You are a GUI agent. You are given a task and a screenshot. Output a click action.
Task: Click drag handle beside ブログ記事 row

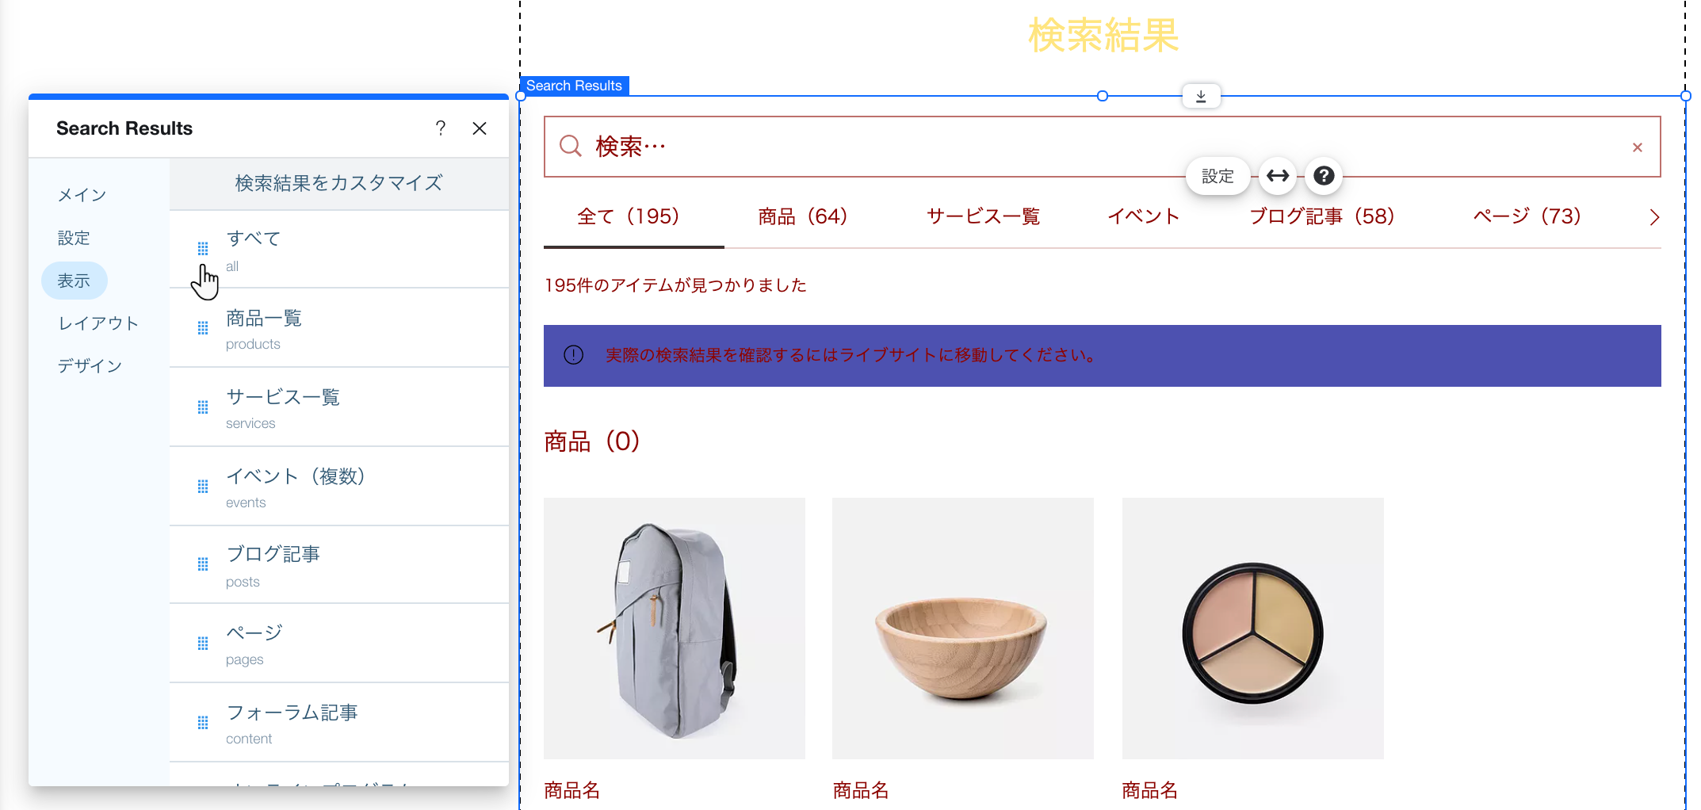click(x=203, y=564)
